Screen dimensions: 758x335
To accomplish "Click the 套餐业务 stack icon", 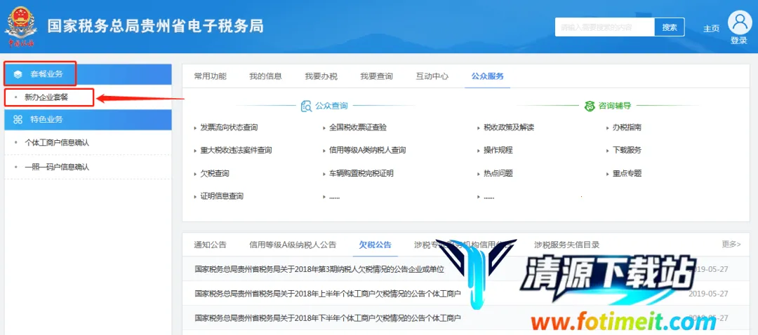I will [18, 74].
